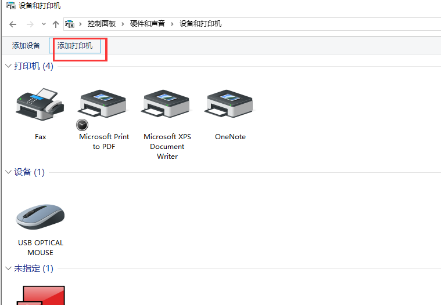Screen dimensions: 441x305
Task: Click the 未指定 (1) group heading
Action: click(34, 268)
